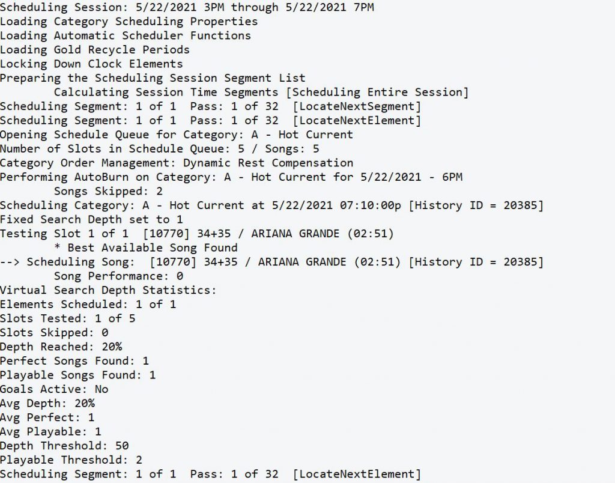
Task: Click 'Preparing the Scheduling Session Segment List'
Action: 153,78
